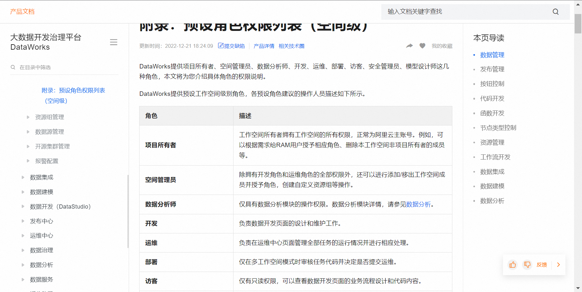Expand the 数据服务 sidebar arrow

point(23,280)
